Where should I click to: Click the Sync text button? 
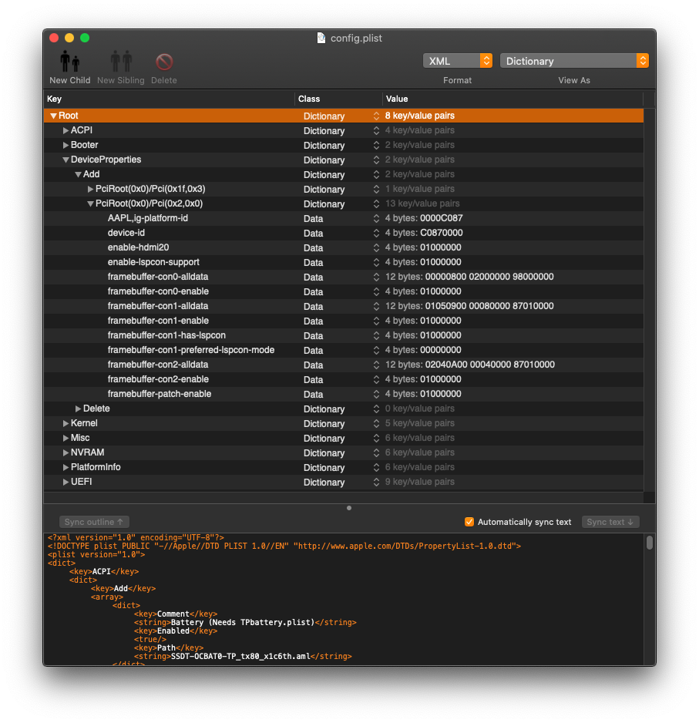click(x=610, y=522)
